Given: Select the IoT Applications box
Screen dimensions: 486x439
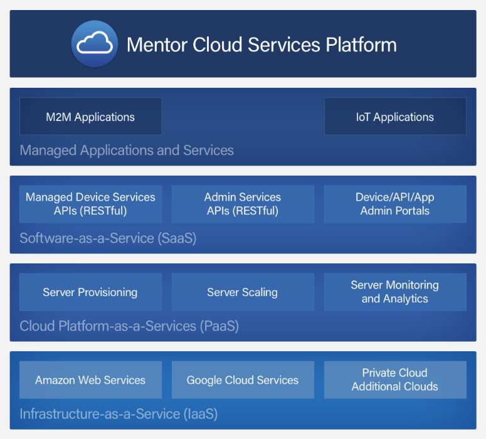Looking at the screenshot, I should coord(395,117).
